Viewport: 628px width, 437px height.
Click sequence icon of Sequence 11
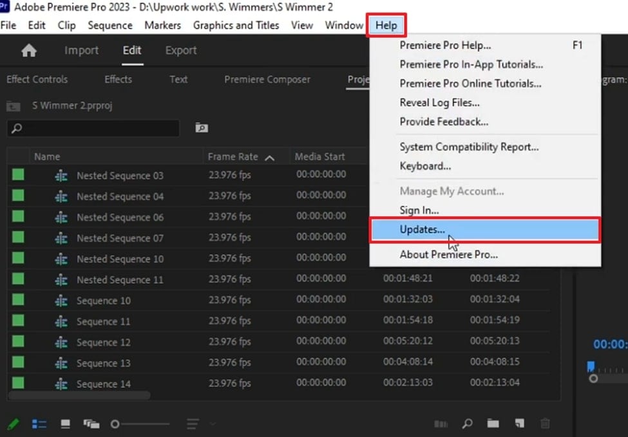(61, 321)
